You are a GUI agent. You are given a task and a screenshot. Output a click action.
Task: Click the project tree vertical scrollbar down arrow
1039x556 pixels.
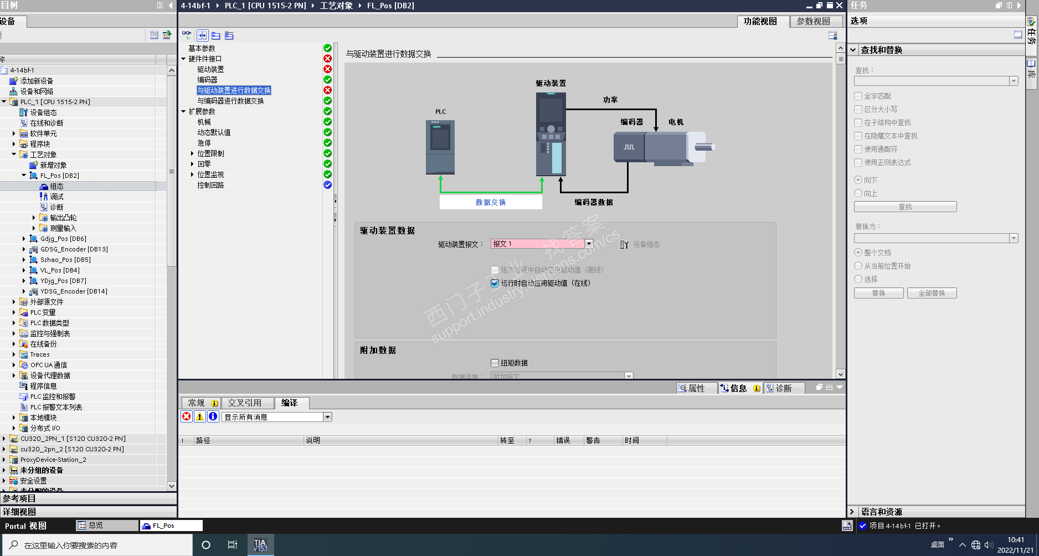point(172,486)
